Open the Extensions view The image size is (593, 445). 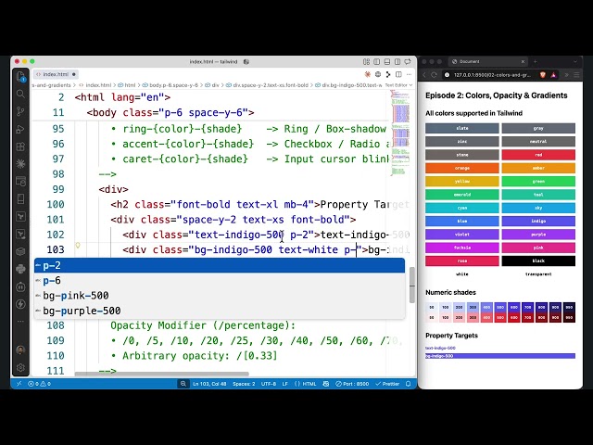click(20, 146)
